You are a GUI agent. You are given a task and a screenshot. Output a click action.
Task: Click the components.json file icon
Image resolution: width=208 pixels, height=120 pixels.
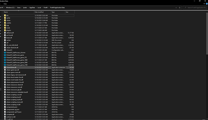coord(5,107)
